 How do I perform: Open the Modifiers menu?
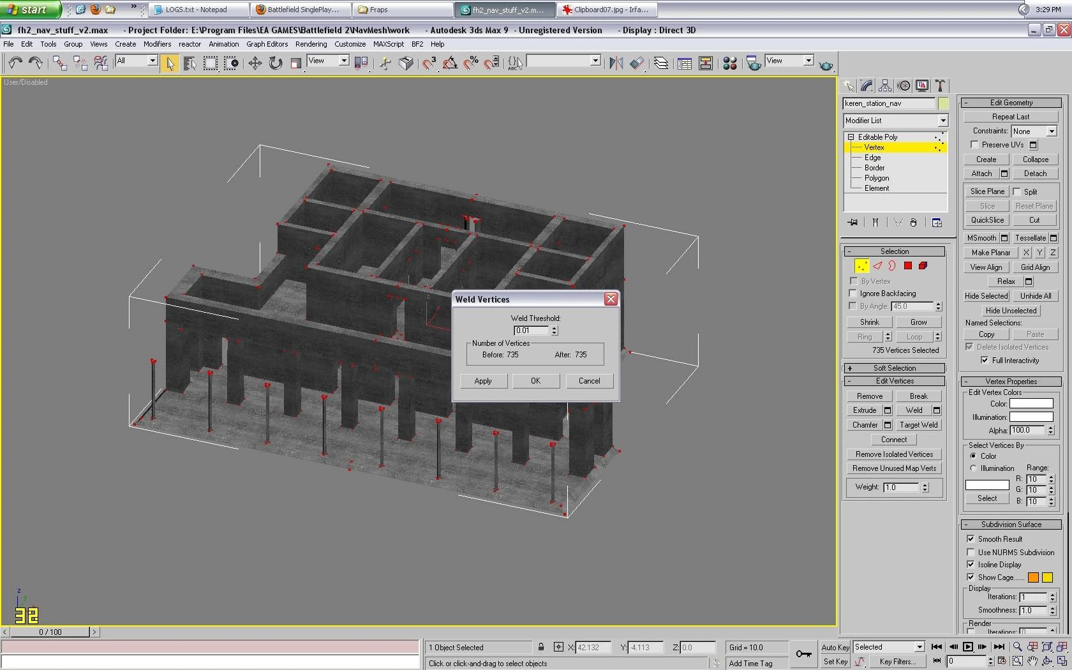click(157, 44)
